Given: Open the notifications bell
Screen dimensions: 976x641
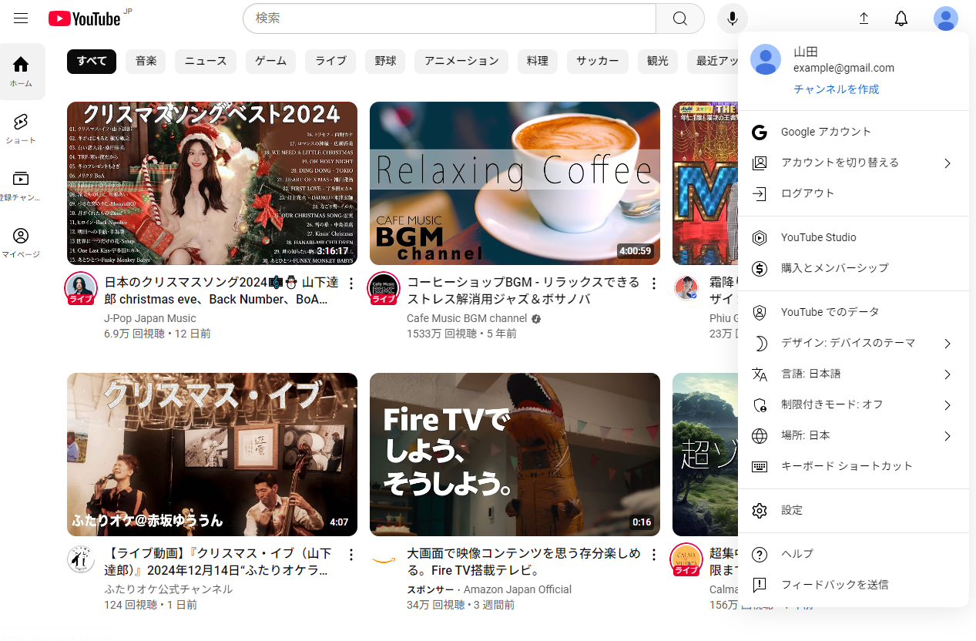Looking at the screenshot, I should click(901, 18).
